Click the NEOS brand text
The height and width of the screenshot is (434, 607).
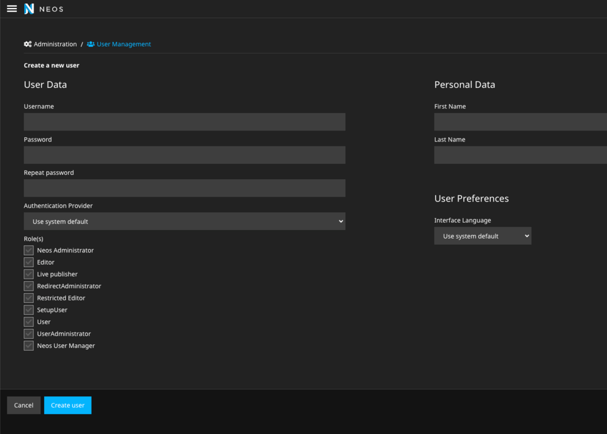coord(51,9)
